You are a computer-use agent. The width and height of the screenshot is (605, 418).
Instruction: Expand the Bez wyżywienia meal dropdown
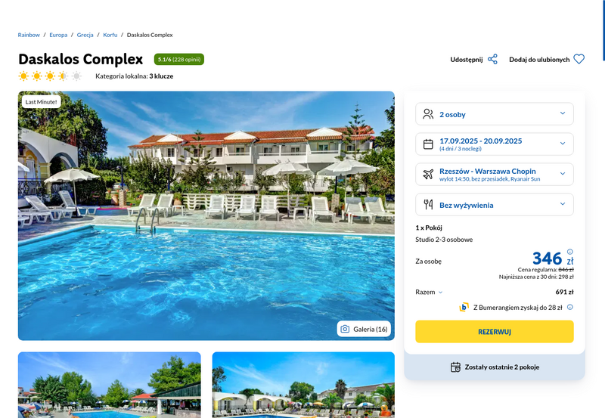click(495, 204)
